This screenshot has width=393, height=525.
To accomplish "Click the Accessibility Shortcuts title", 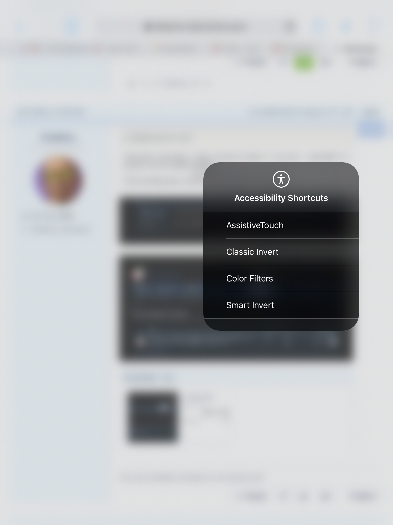I will [281, 198].
